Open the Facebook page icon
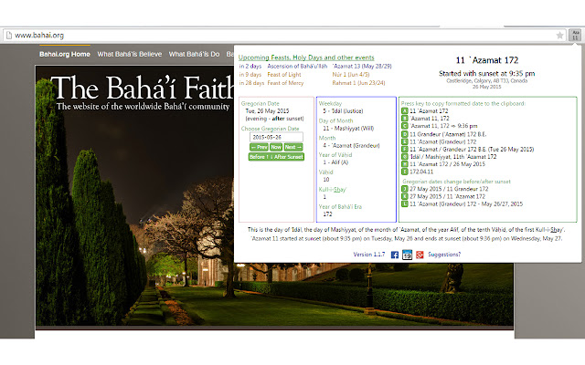This screenshot has height=365, width=585. click(x=395, y=255)
